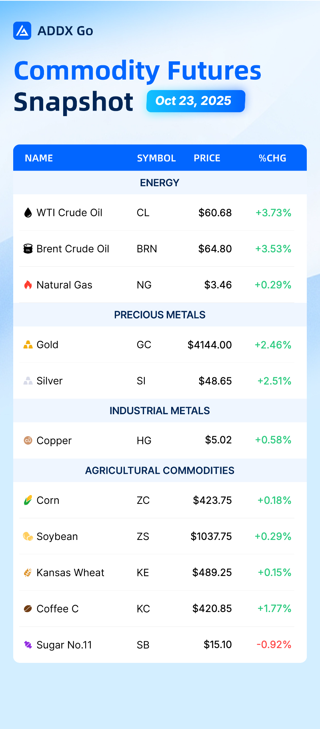Click the Corn cob icon

28,500
